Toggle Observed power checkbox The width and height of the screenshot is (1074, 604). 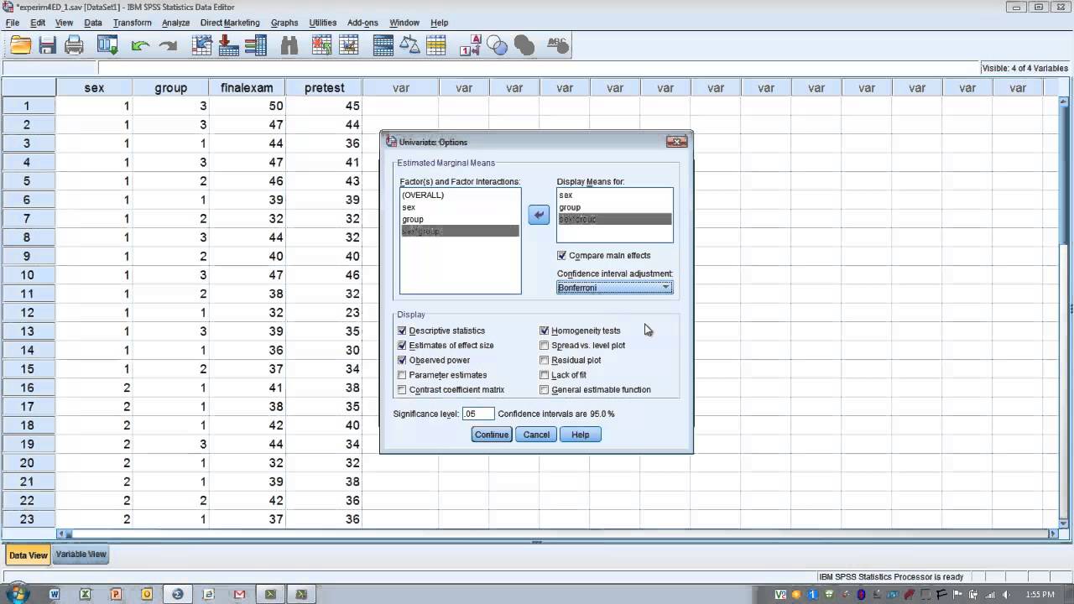[x=402, y=360]
